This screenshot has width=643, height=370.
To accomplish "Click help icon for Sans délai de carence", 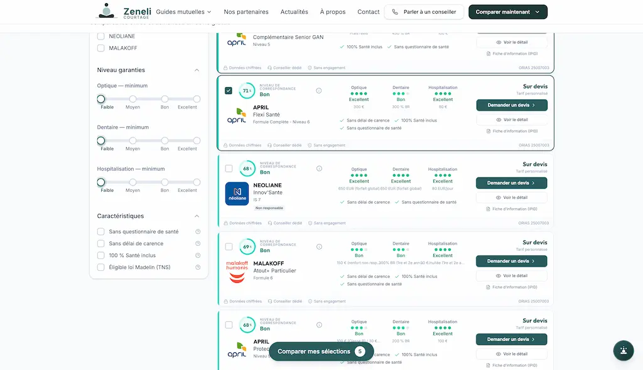I will [x=198, y=243].
